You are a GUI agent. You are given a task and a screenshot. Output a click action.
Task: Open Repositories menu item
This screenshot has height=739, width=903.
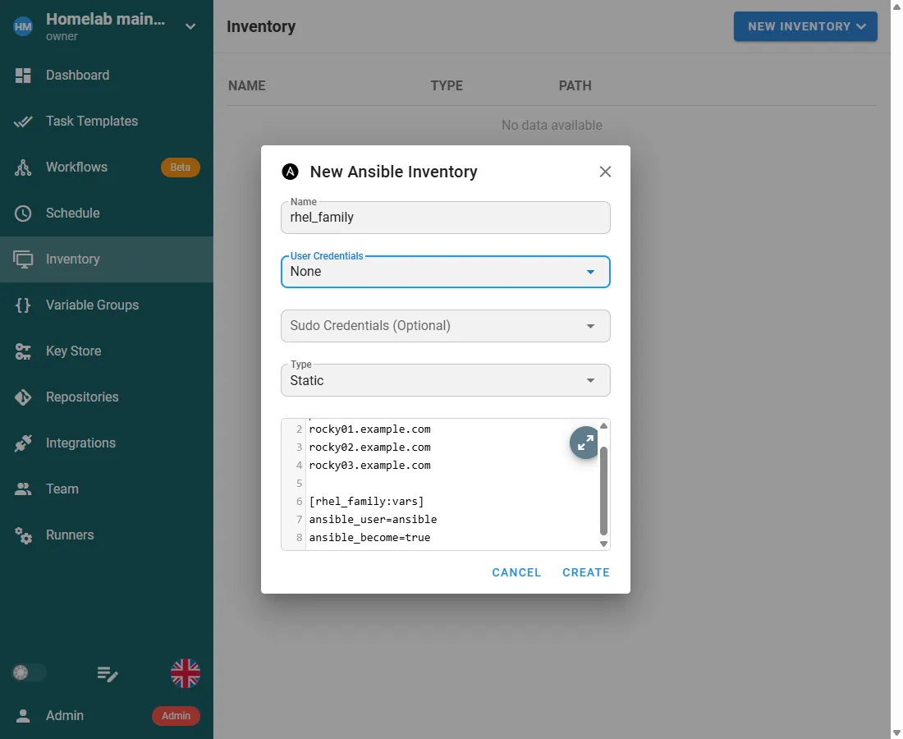coord(107,397)
